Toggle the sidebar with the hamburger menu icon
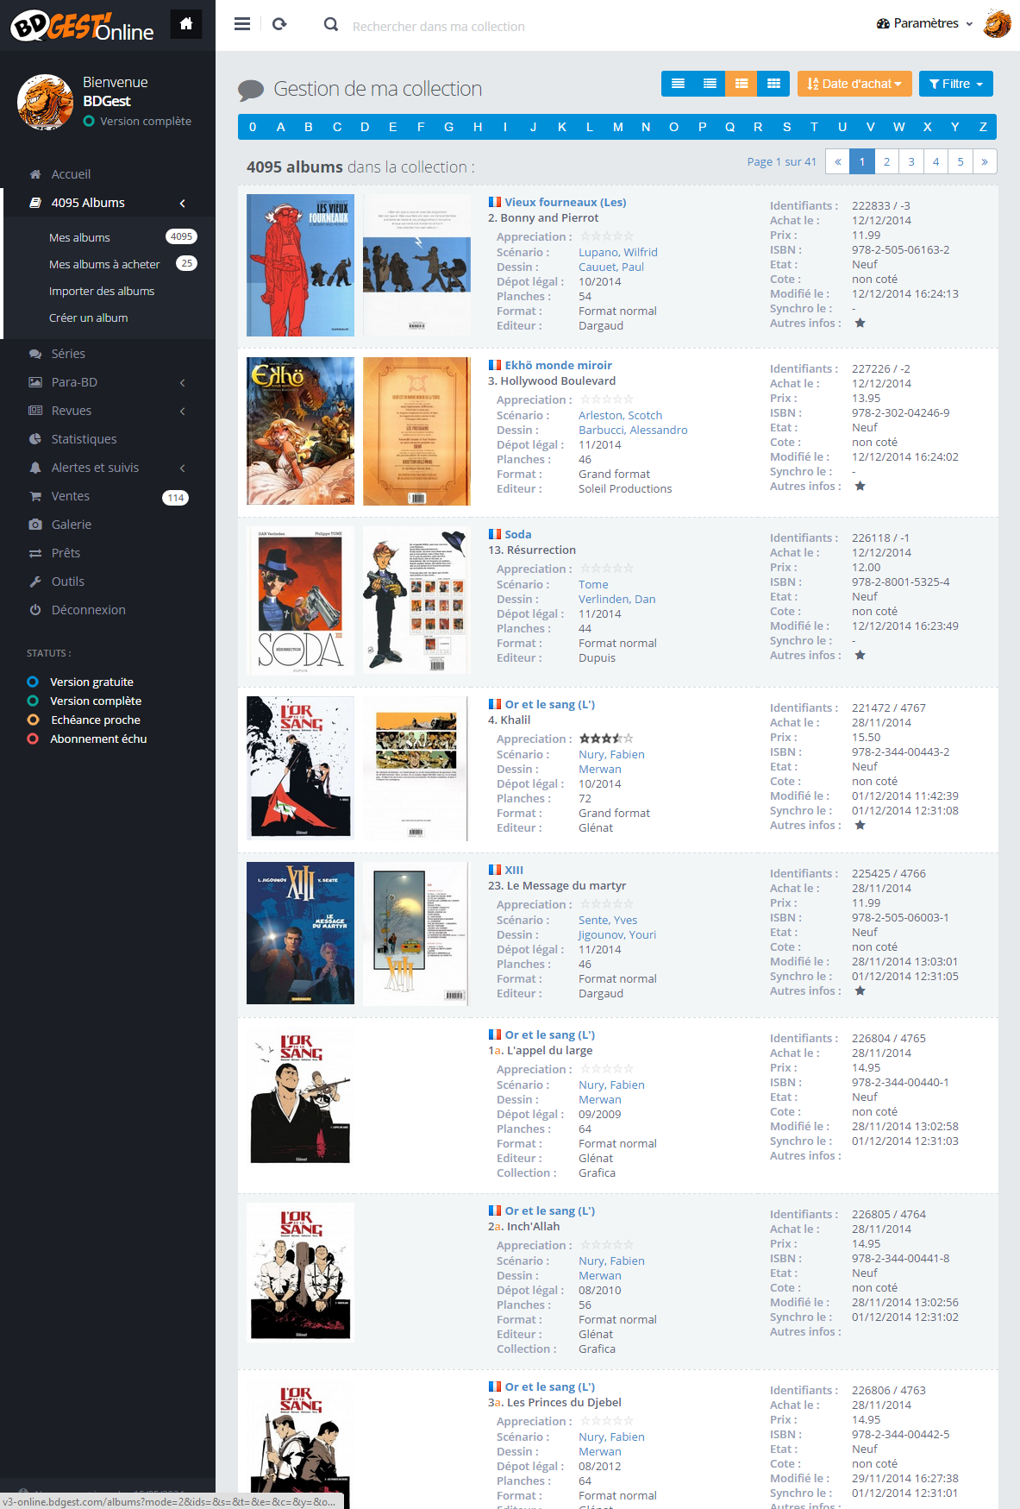This screenshot has height=1509, width=1020. [x=242, y=24]
